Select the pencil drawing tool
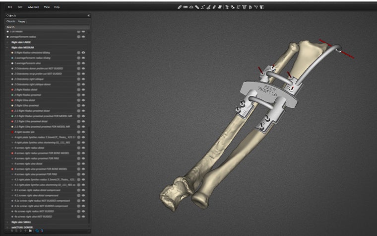Image resolution: width=377 pixels, height=236 pixels. pyautogui.click(x=197, y=7)
